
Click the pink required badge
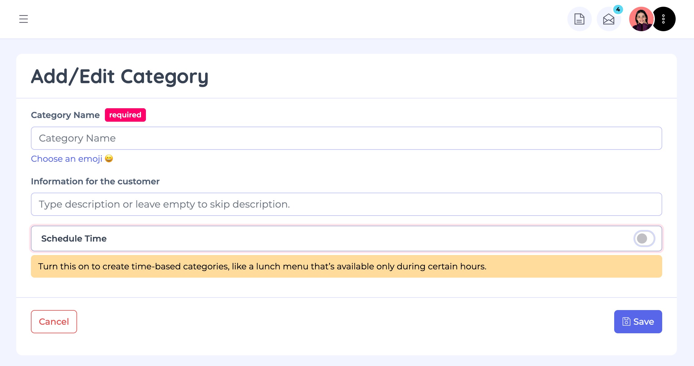point(125,115)
